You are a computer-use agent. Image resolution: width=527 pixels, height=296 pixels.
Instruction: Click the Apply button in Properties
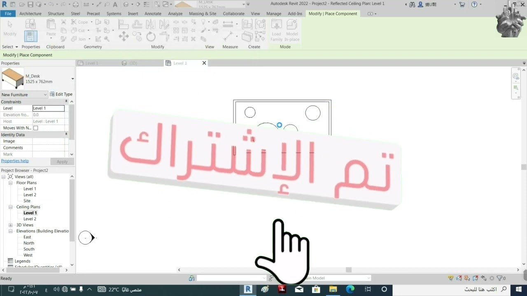click(x=62, y=162)
